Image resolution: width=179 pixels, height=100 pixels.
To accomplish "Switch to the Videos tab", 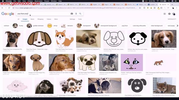I will [49, 19].
